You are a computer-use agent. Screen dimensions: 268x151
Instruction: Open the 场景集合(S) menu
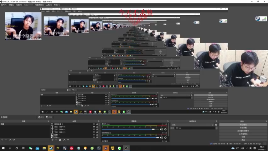(40, 5)
